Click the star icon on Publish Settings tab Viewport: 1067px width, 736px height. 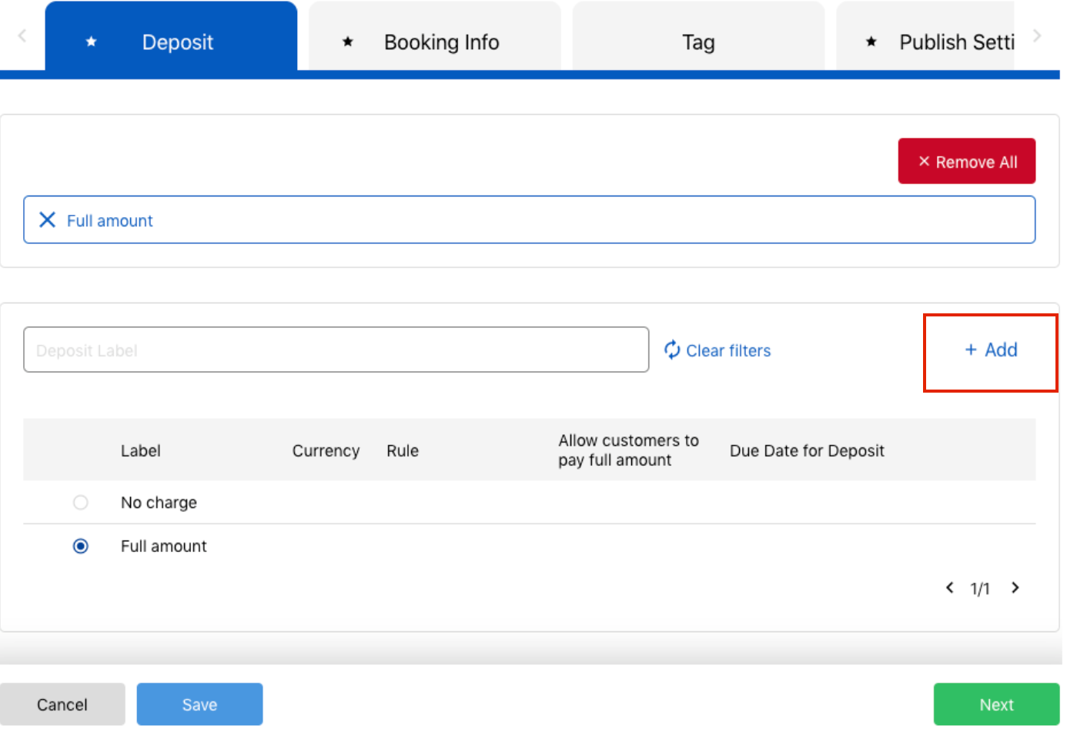point(871,42)
